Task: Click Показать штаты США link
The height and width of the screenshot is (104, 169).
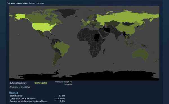Action: click(x=20, y=87)
